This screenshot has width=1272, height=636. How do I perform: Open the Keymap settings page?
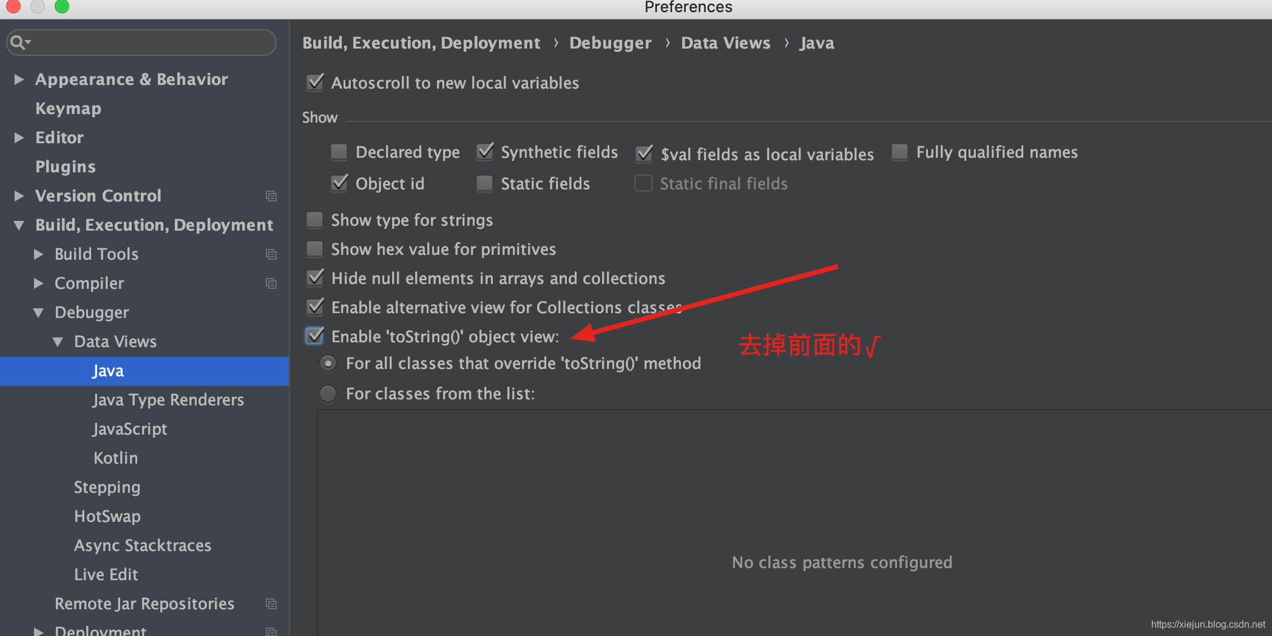click(68, 109)
